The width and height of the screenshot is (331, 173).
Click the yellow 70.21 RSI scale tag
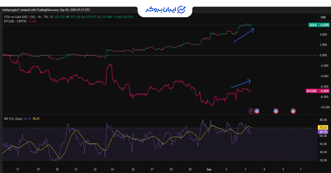pyautogui.click(x=323, y=127)
